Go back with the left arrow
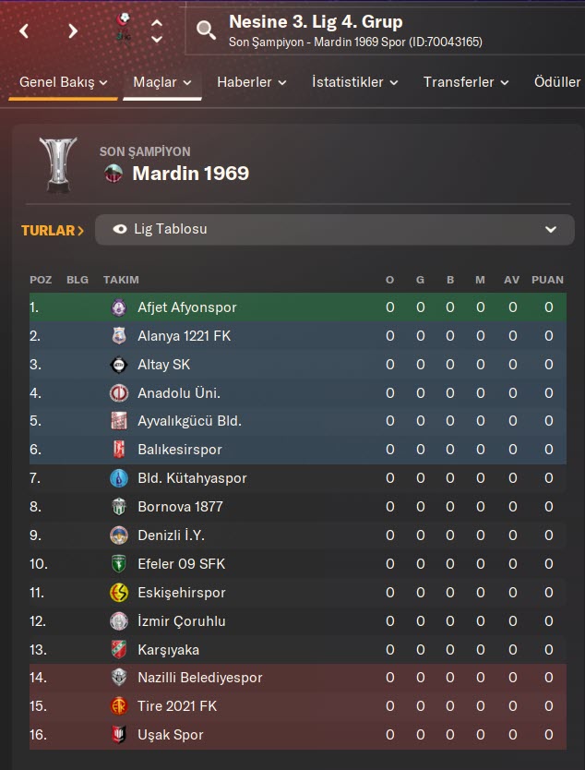 (x=25, y=30)
